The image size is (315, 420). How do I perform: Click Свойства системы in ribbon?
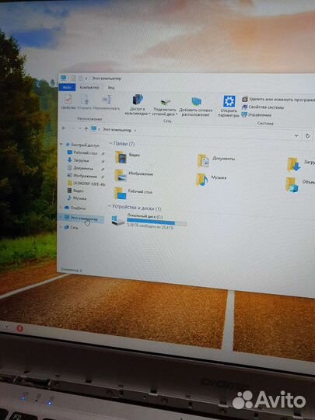(x=263, y=107)
